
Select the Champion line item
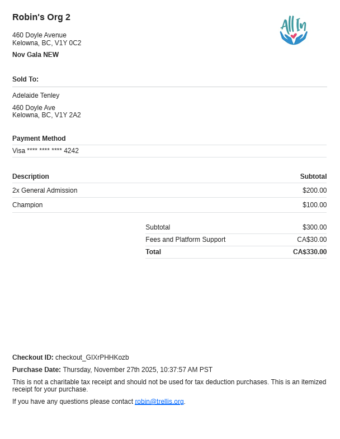point(27,205)
